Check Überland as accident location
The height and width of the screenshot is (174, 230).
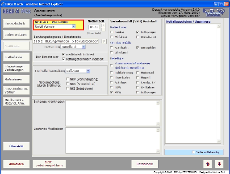click(111, 53)
